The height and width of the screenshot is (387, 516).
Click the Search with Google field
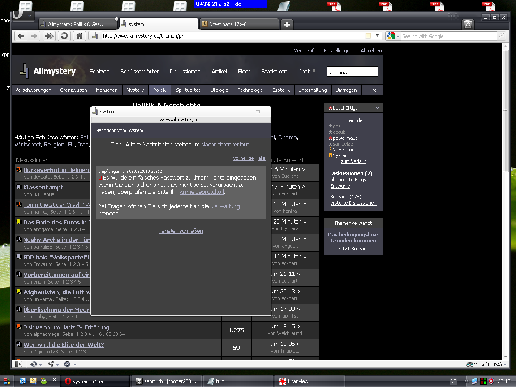coord(448,36)
